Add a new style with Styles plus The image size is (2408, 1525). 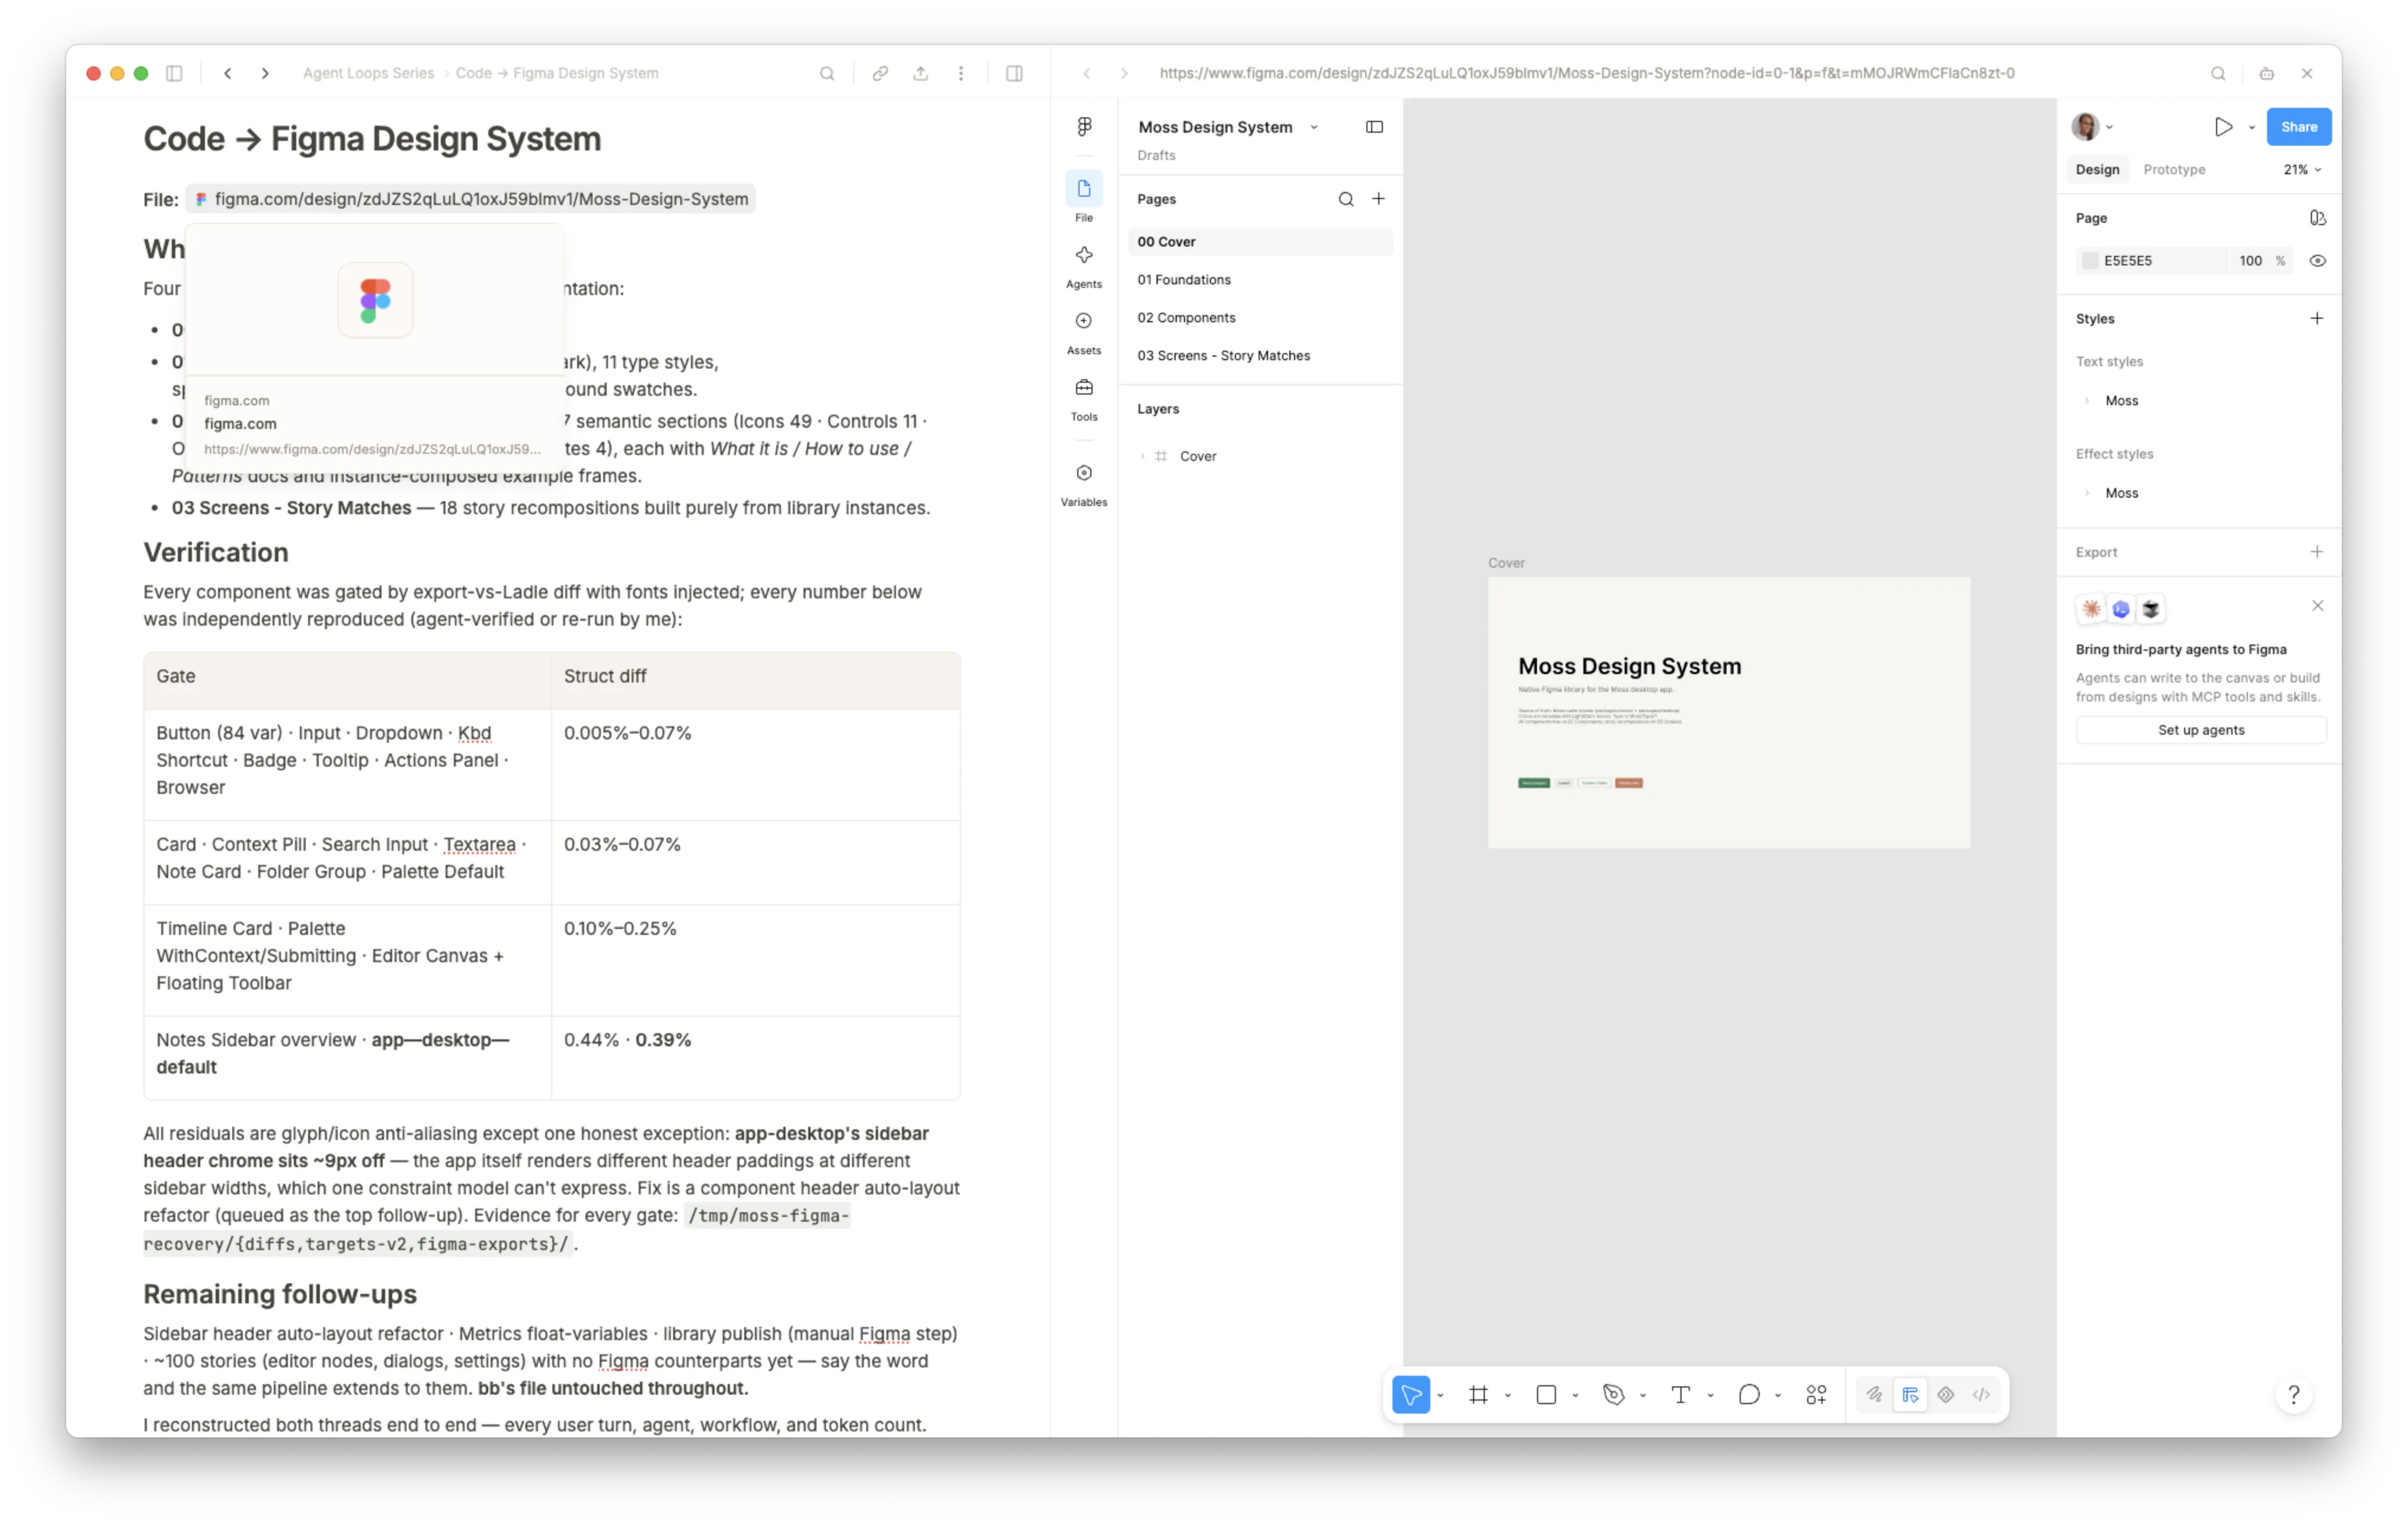pos(2316,319)
